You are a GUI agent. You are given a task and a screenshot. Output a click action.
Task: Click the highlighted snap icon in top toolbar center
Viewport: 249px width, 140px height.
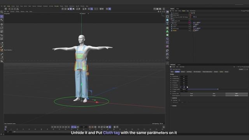pyautogui.click(x=92, y=9)
